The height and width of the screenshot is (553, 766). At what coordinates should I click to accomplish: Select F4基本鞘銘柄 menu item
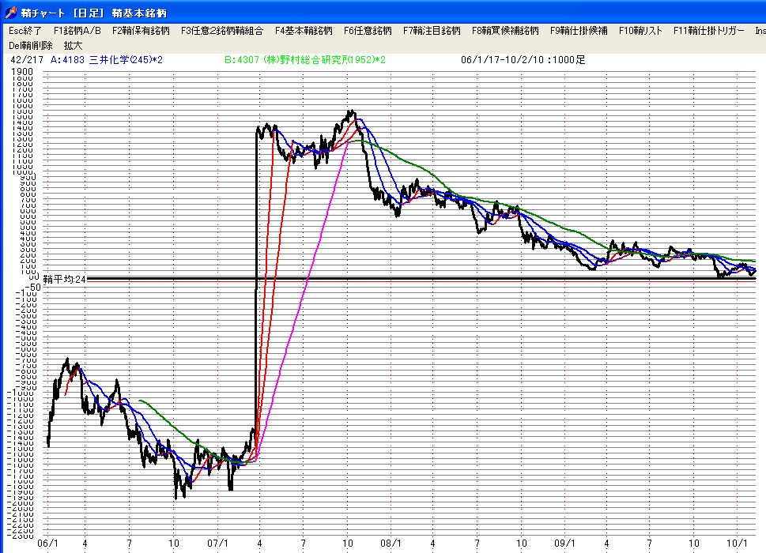(x=304, y=31)
